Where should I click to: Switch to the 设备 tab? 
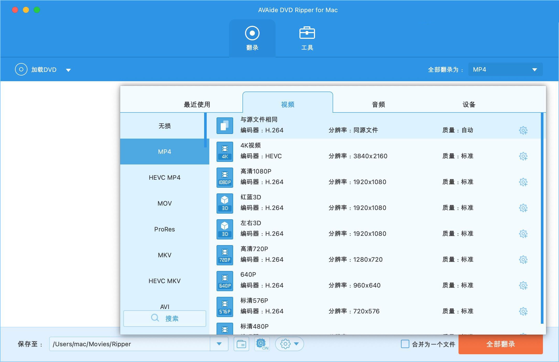[469, 104]
